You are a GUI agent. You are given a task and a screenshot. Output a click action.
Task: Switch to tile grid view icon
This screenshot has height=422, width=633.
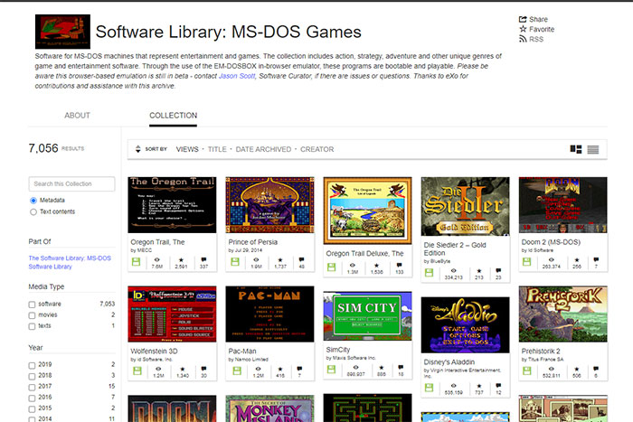(x=576, y=149)
